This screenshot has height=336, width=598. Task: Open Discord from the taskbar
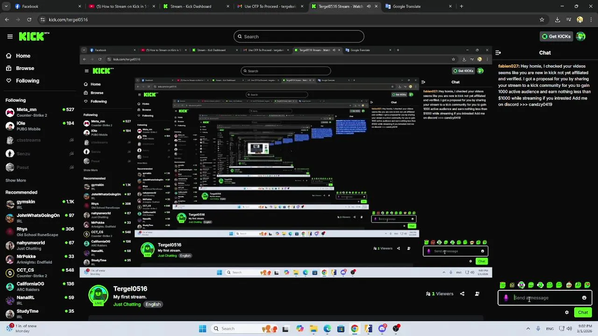(x=382, y=329)
